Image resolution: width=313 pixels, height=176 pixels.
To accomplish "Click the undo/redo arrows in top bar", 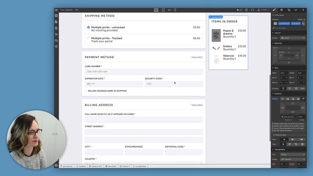I will pyautogui.click(x=239, y=10).
